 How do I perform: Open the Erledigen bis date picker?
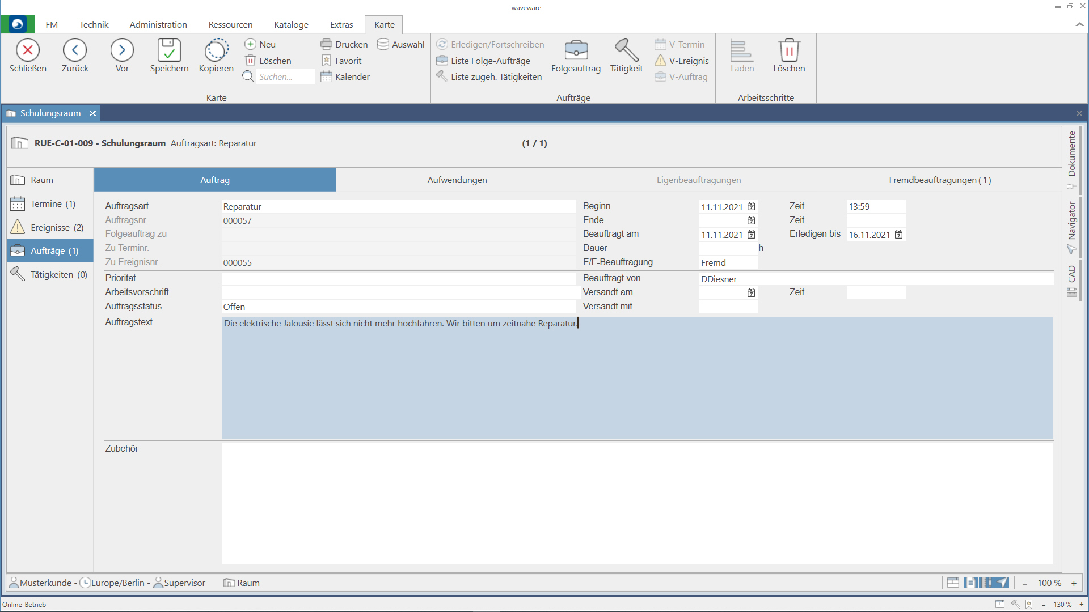pyautogui.click(x=898, y=235)
